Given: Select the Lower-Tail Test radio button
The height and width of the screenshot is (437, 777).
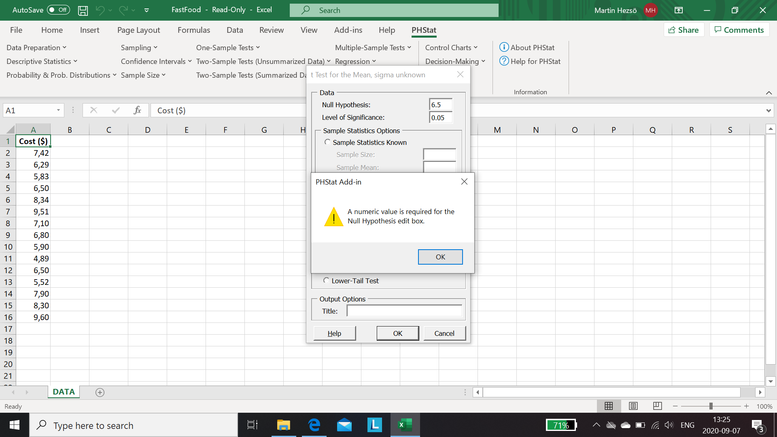Looking at the screenshot, I should [327, 280].
